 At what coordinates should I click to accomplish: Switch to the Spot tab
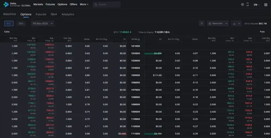(54, 14)
